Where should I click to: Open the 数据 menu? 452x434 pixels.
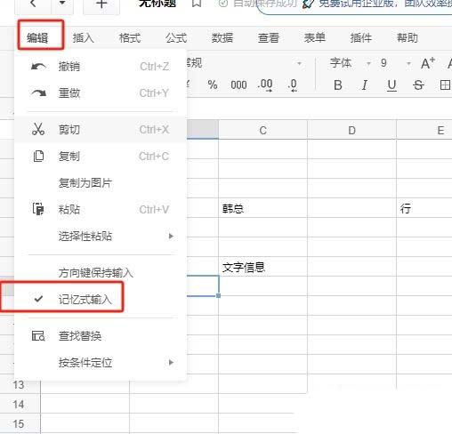click(x=222, y=38)
